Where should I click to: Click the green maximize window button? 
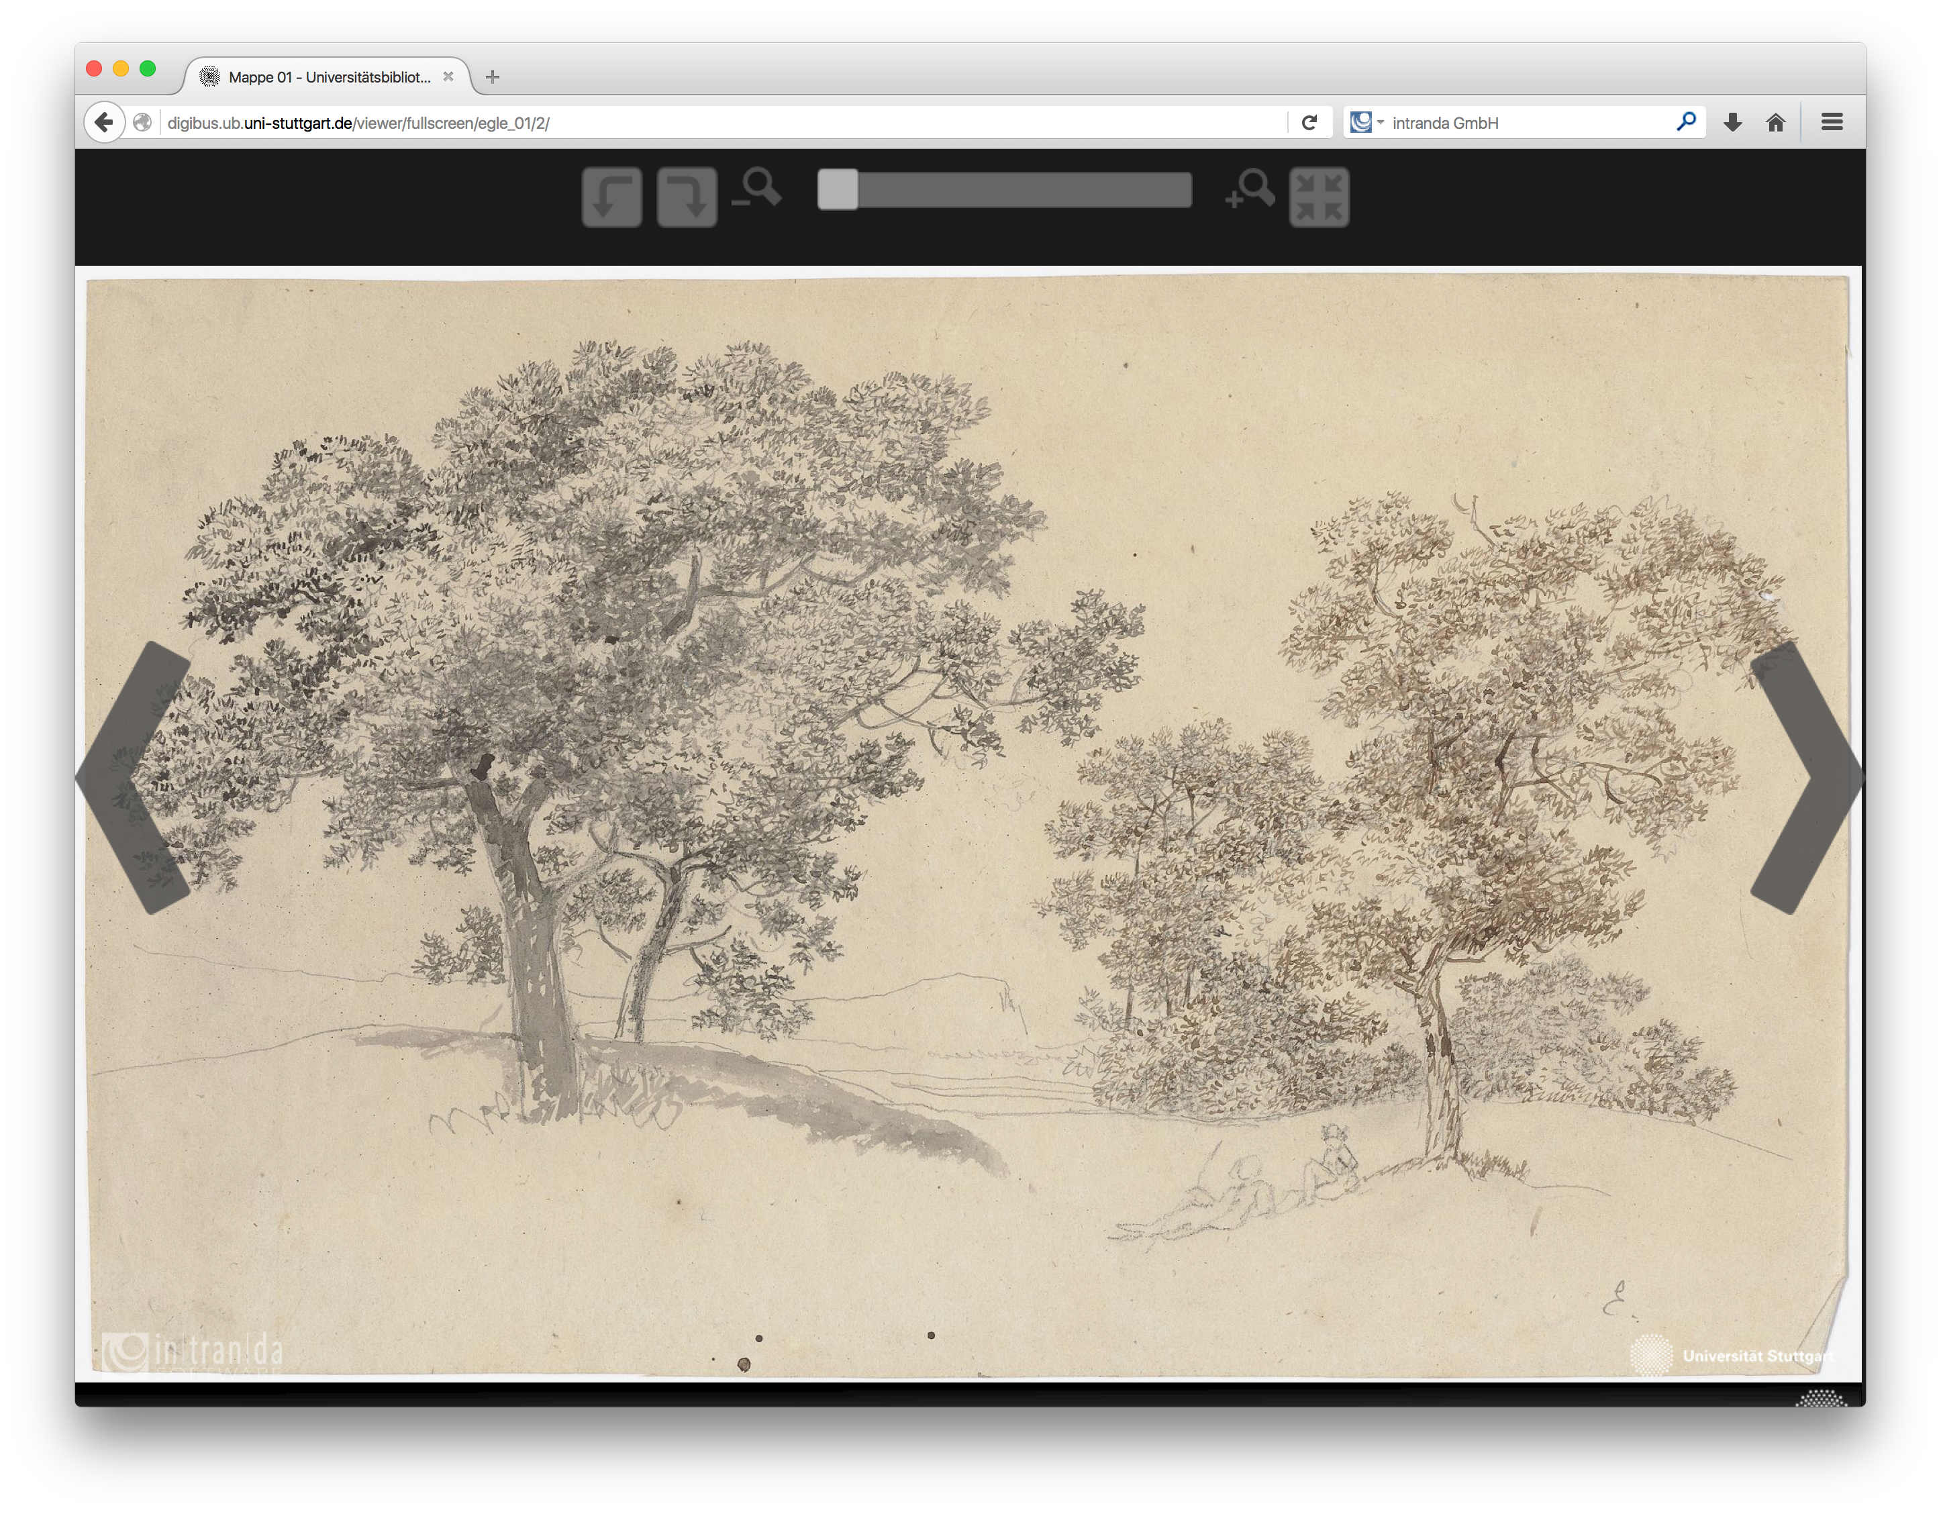pyautogui.click(x=148, y=68)
